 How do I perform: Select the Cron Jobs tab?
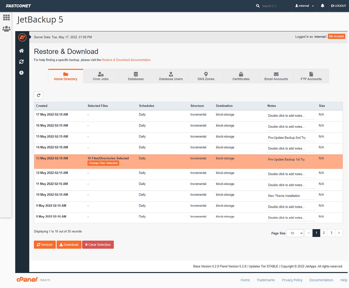pos(101,76)
